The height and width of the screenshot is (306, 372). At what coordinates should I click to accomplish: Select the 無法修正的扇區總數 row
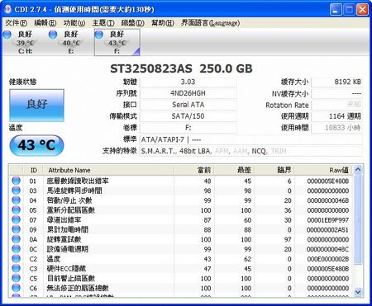[x=181, y=288]
